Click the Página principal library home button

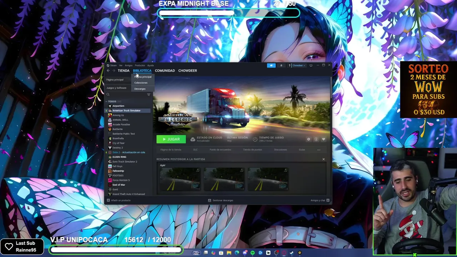tap(115, 80)
